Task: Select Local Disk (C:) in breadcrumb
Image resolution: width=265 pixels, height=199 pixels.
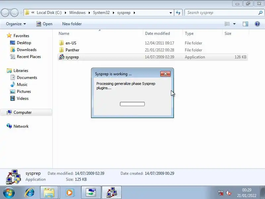Action: click(x=49, y=13)
